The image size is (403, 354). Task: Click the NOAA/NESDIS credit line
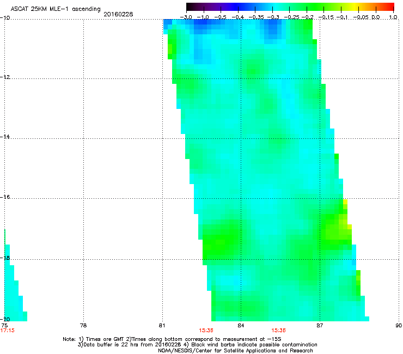pyautogui.click(x=235, y=351)
